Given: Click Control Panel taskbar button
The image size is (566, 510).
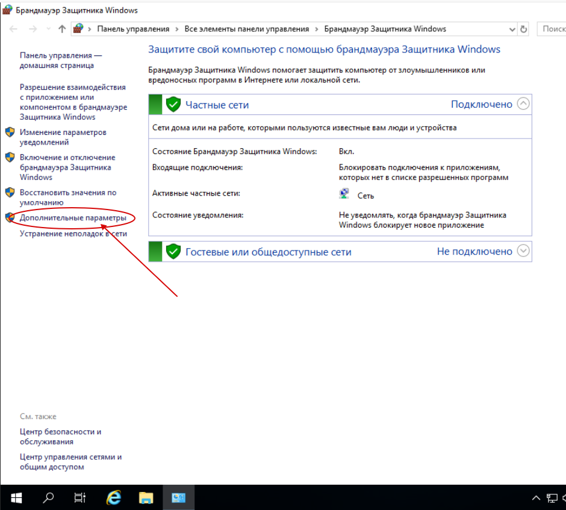Looking at the screenshot, I should (179, 498).
